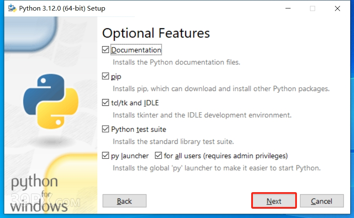Click the disabled maximize button
This screenshot has height=218, width=354.
point(313,8)
